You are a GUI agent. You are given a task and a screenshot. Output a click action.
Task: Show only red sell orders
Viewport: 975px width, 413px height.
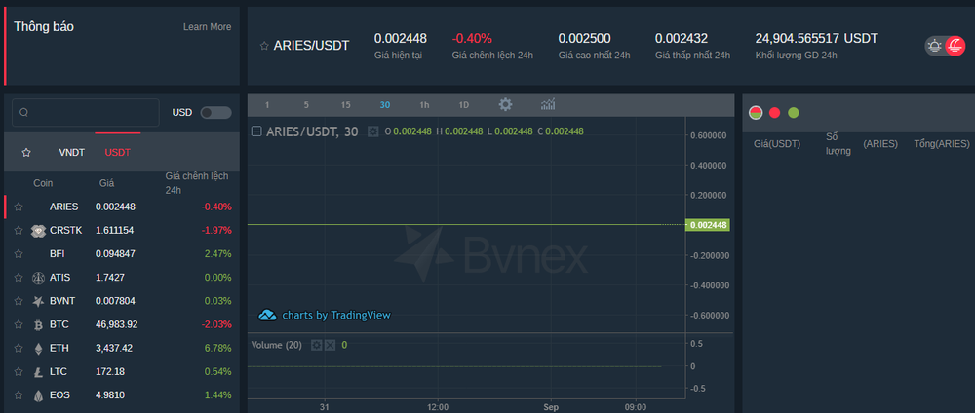click(x=775, y=113)
